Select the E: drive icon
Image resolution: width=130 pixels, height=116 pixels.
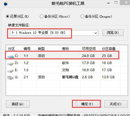[x=11, y=71]
